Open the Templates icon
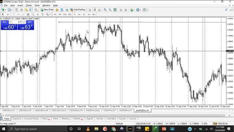The image size is (234, 132). (x=144, y=10)
